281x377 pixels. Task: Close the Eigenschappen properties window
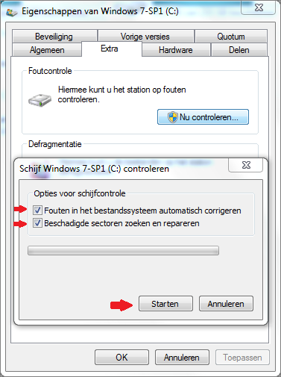[259, 7]
